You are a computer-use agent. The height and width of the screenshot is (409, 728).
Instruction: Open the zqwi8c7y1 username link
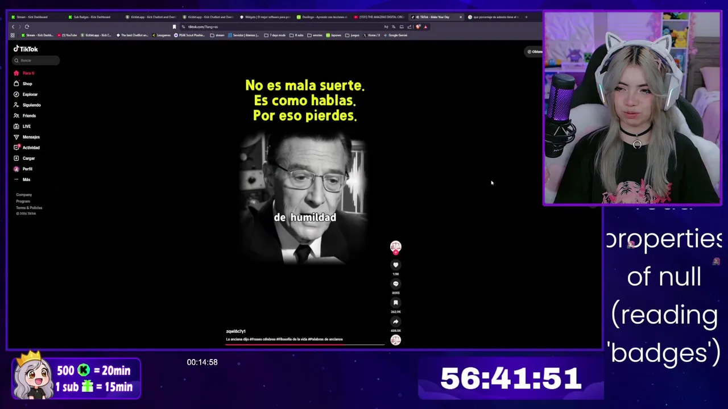tap(235, 331)
